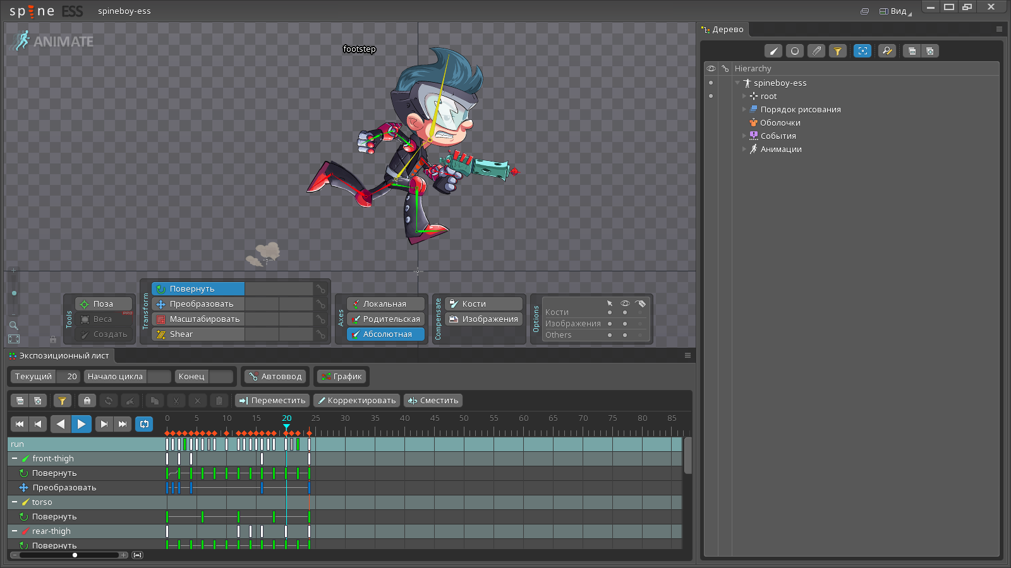The width and height of the screenshot is (1011, 568).
Task: Select the Локальная axes option
Action: [385, 304]
